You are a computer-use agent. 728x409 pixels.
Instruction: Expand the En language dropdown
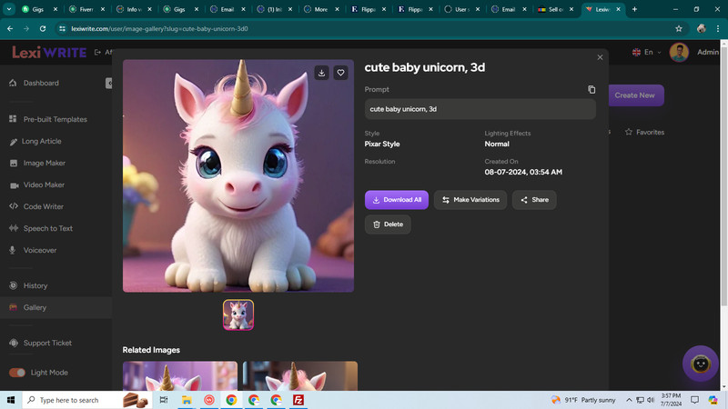[x=647, y=53]
